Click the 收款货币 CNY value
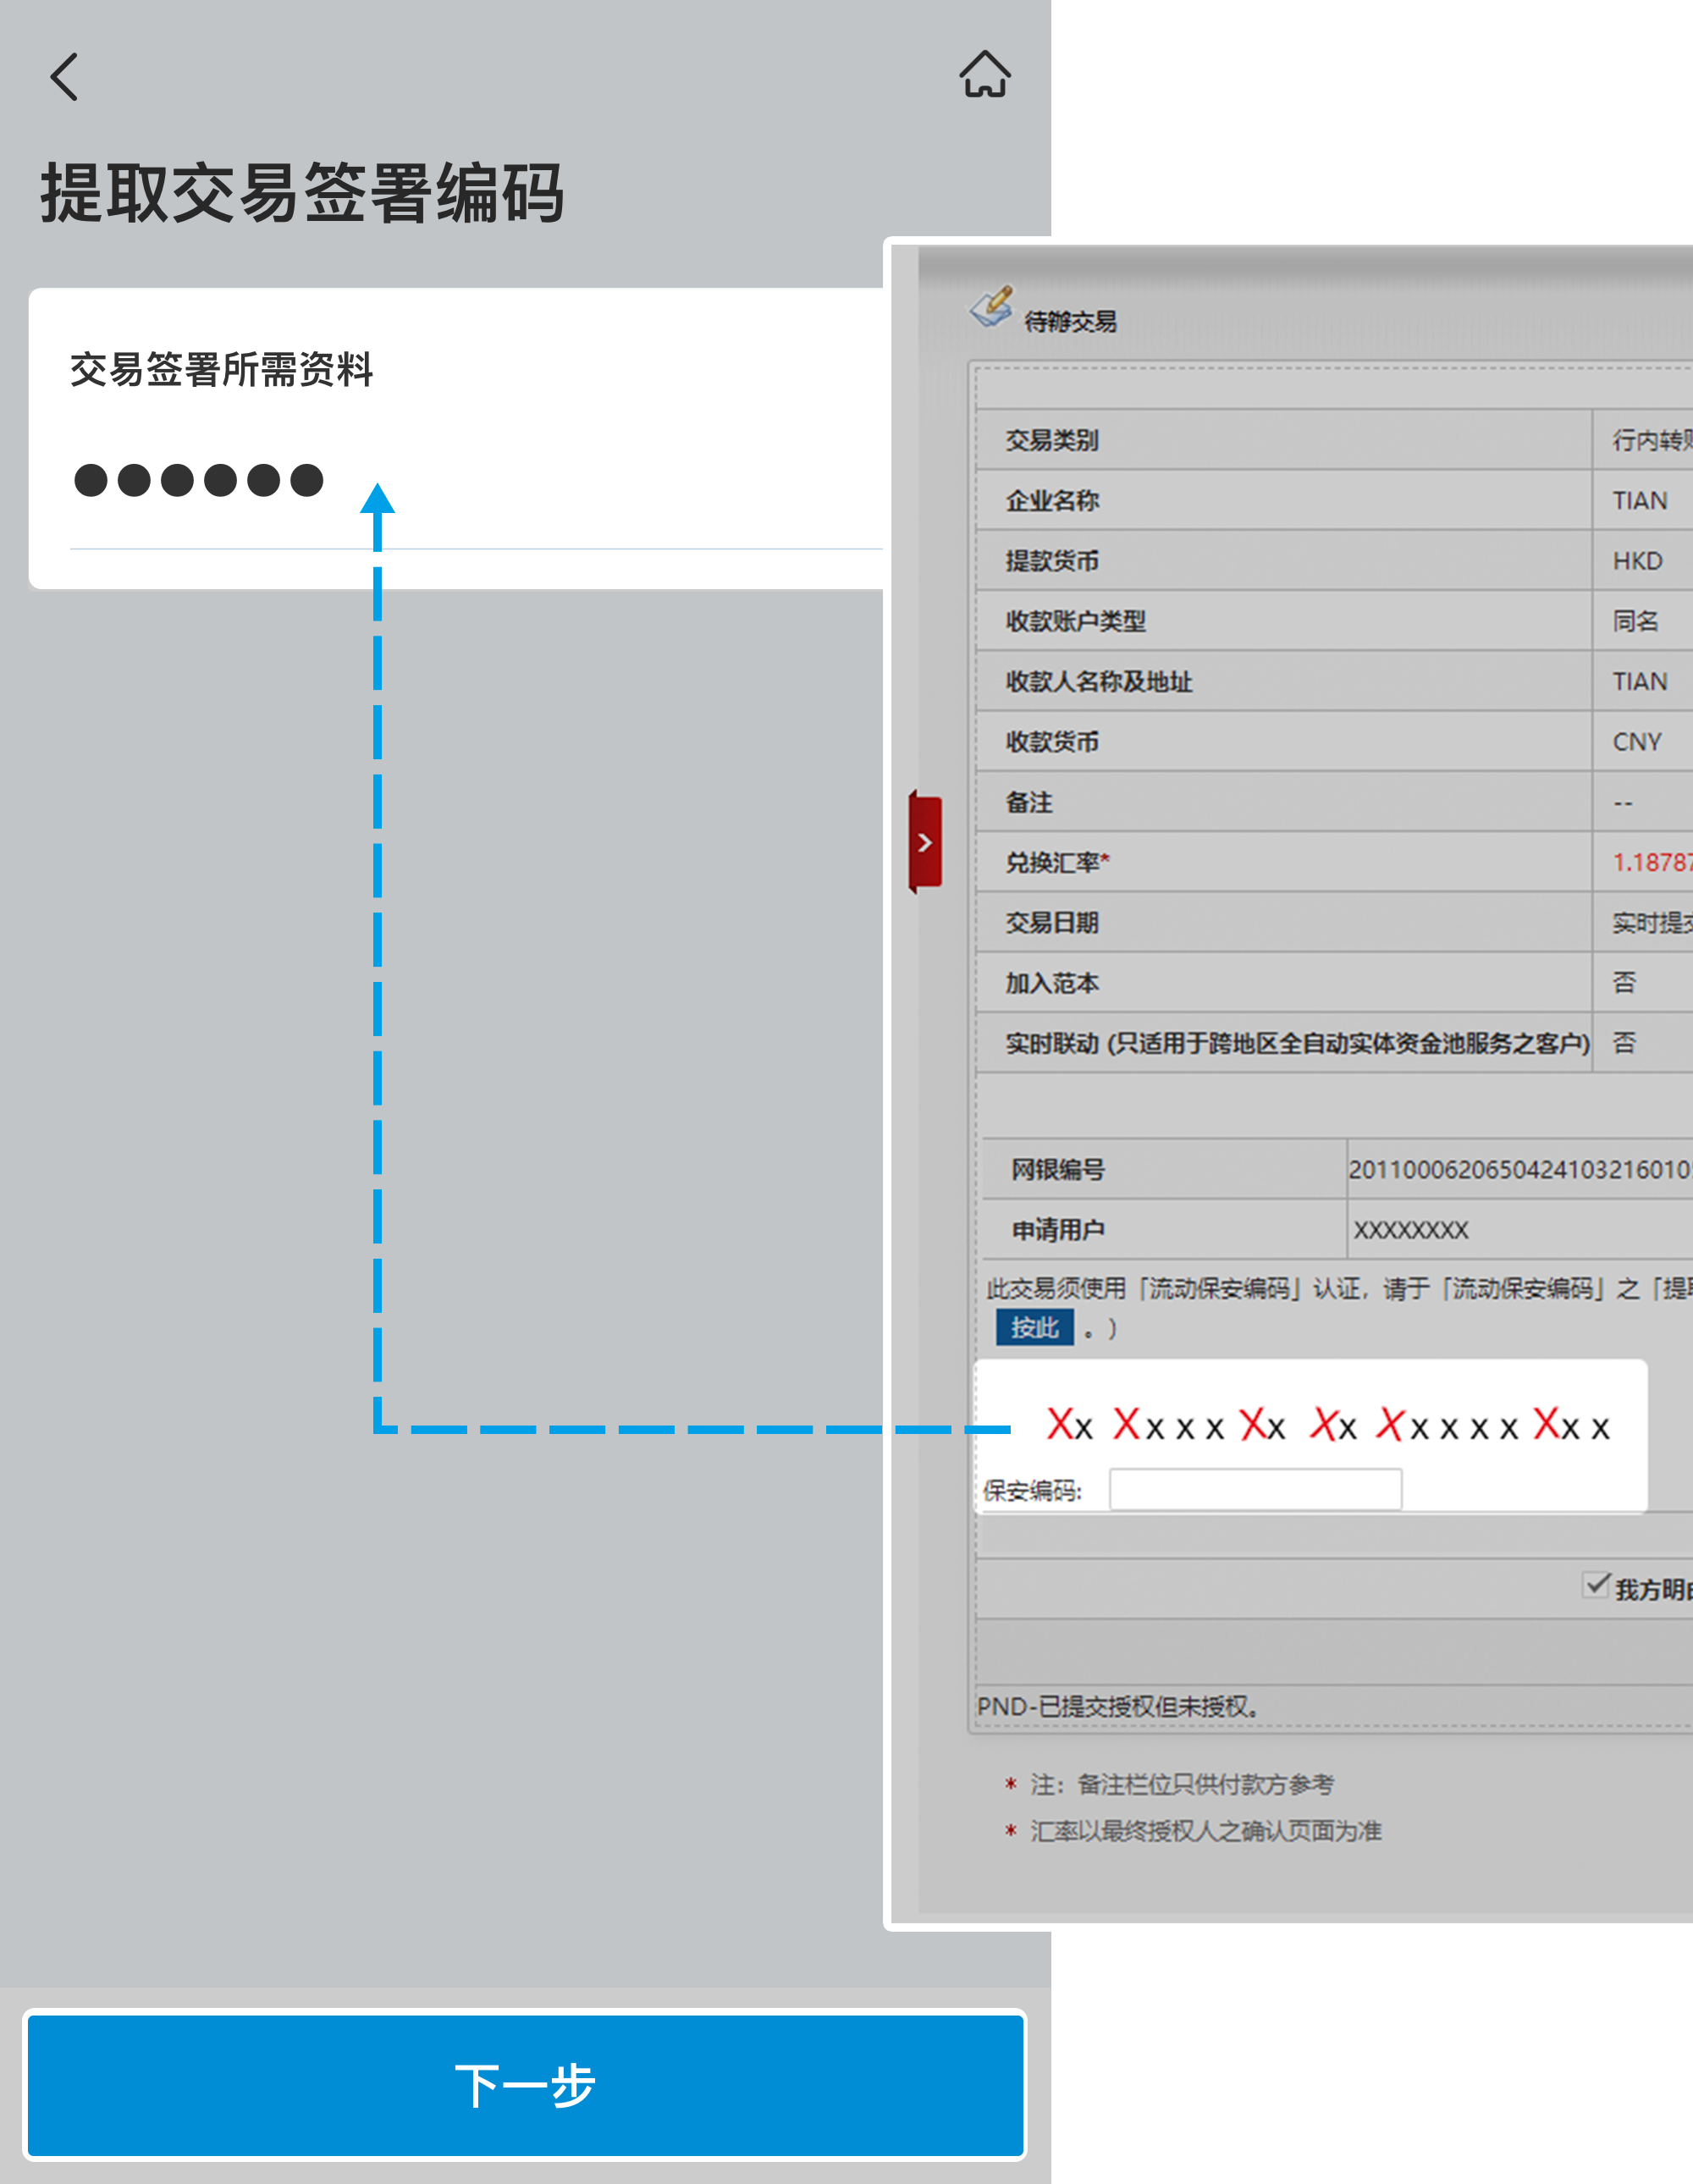1693x2184 pixels. 1636,742
